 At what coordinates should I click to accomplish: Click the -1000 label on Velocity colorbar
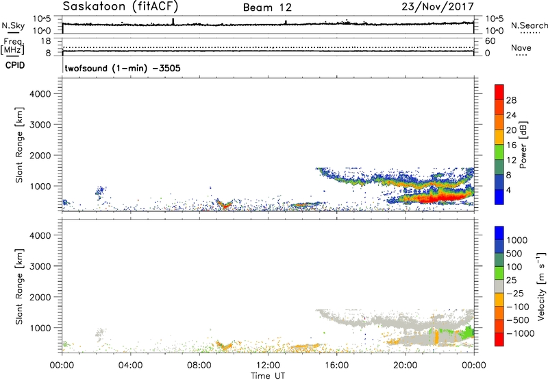[521, 333]
